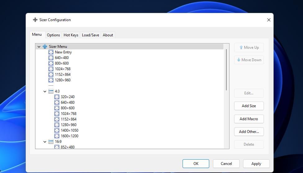Screen dimensions: 303x173
Task: Collapse the 4:3 group chevron
Action: tap(45, 91)
